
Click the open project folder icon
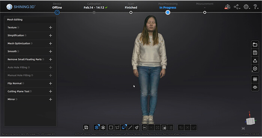click(255, 45)
